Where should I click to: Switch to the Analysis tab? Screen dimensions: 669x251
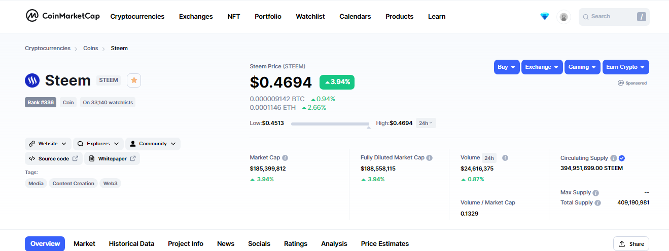coord(334,244)
